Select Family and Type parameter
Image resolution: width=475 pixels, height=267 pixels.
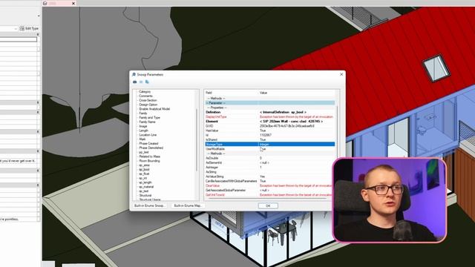pyautogui.click(x=149, y=117)
